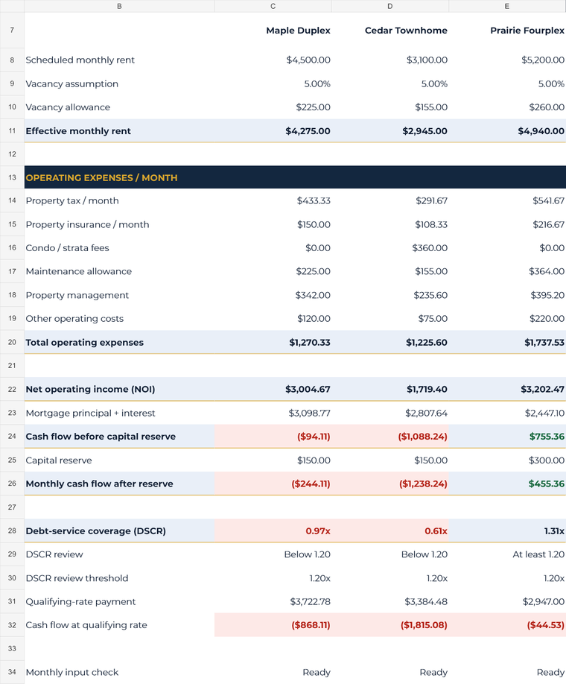
Task: Select column E header
Action: tap(507, 6)
